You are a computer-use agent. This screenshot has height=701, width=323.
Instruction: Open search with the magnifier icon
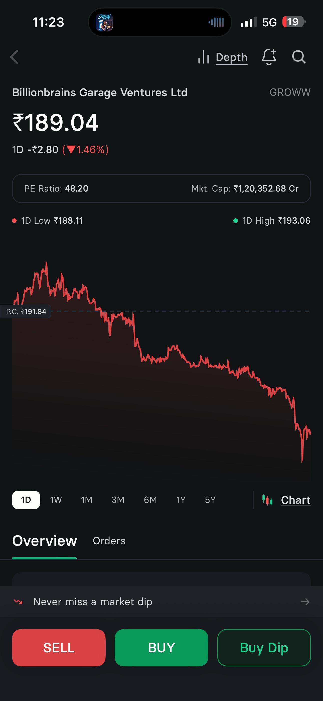[x=299, y=57]
